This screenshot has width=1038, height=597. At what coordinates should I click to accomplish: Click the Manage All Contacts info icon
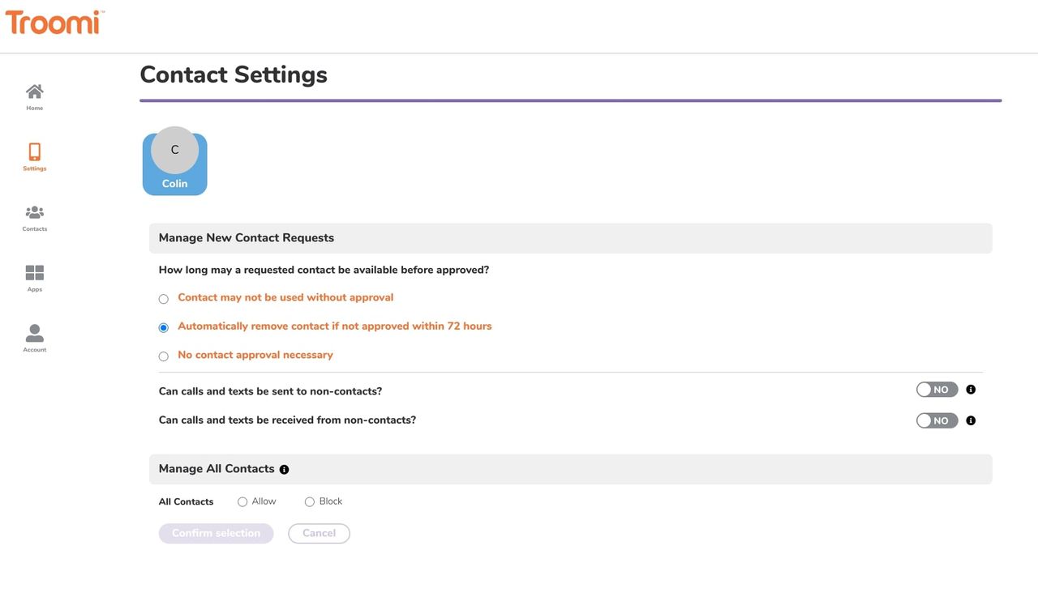[284, 470]
